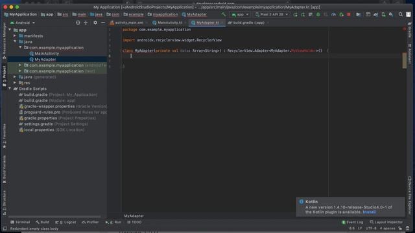Click the 4 spaces indent setting

click(387, 228)
